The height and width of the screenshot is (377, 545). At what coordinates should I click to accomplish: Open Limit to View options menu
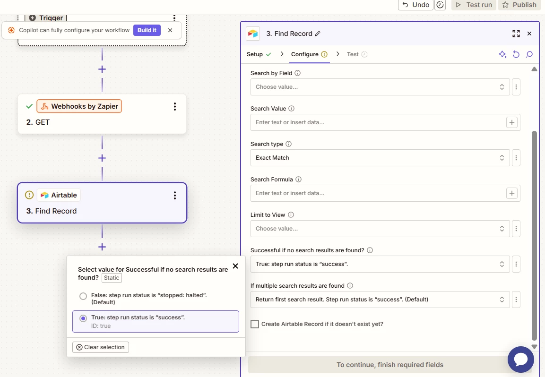[516, 229]
